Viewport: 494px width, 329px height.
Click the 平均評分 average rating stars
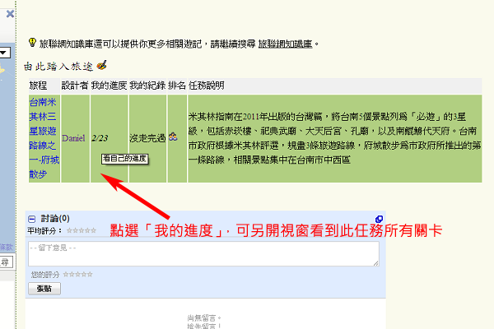click(82, 231)
